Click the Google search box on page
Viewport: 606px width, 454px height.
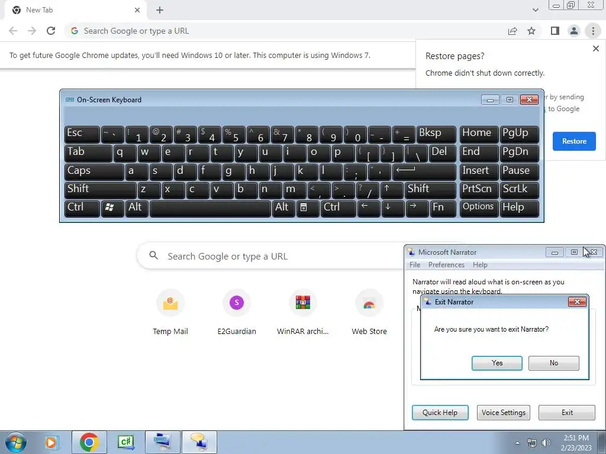(270, 256)
